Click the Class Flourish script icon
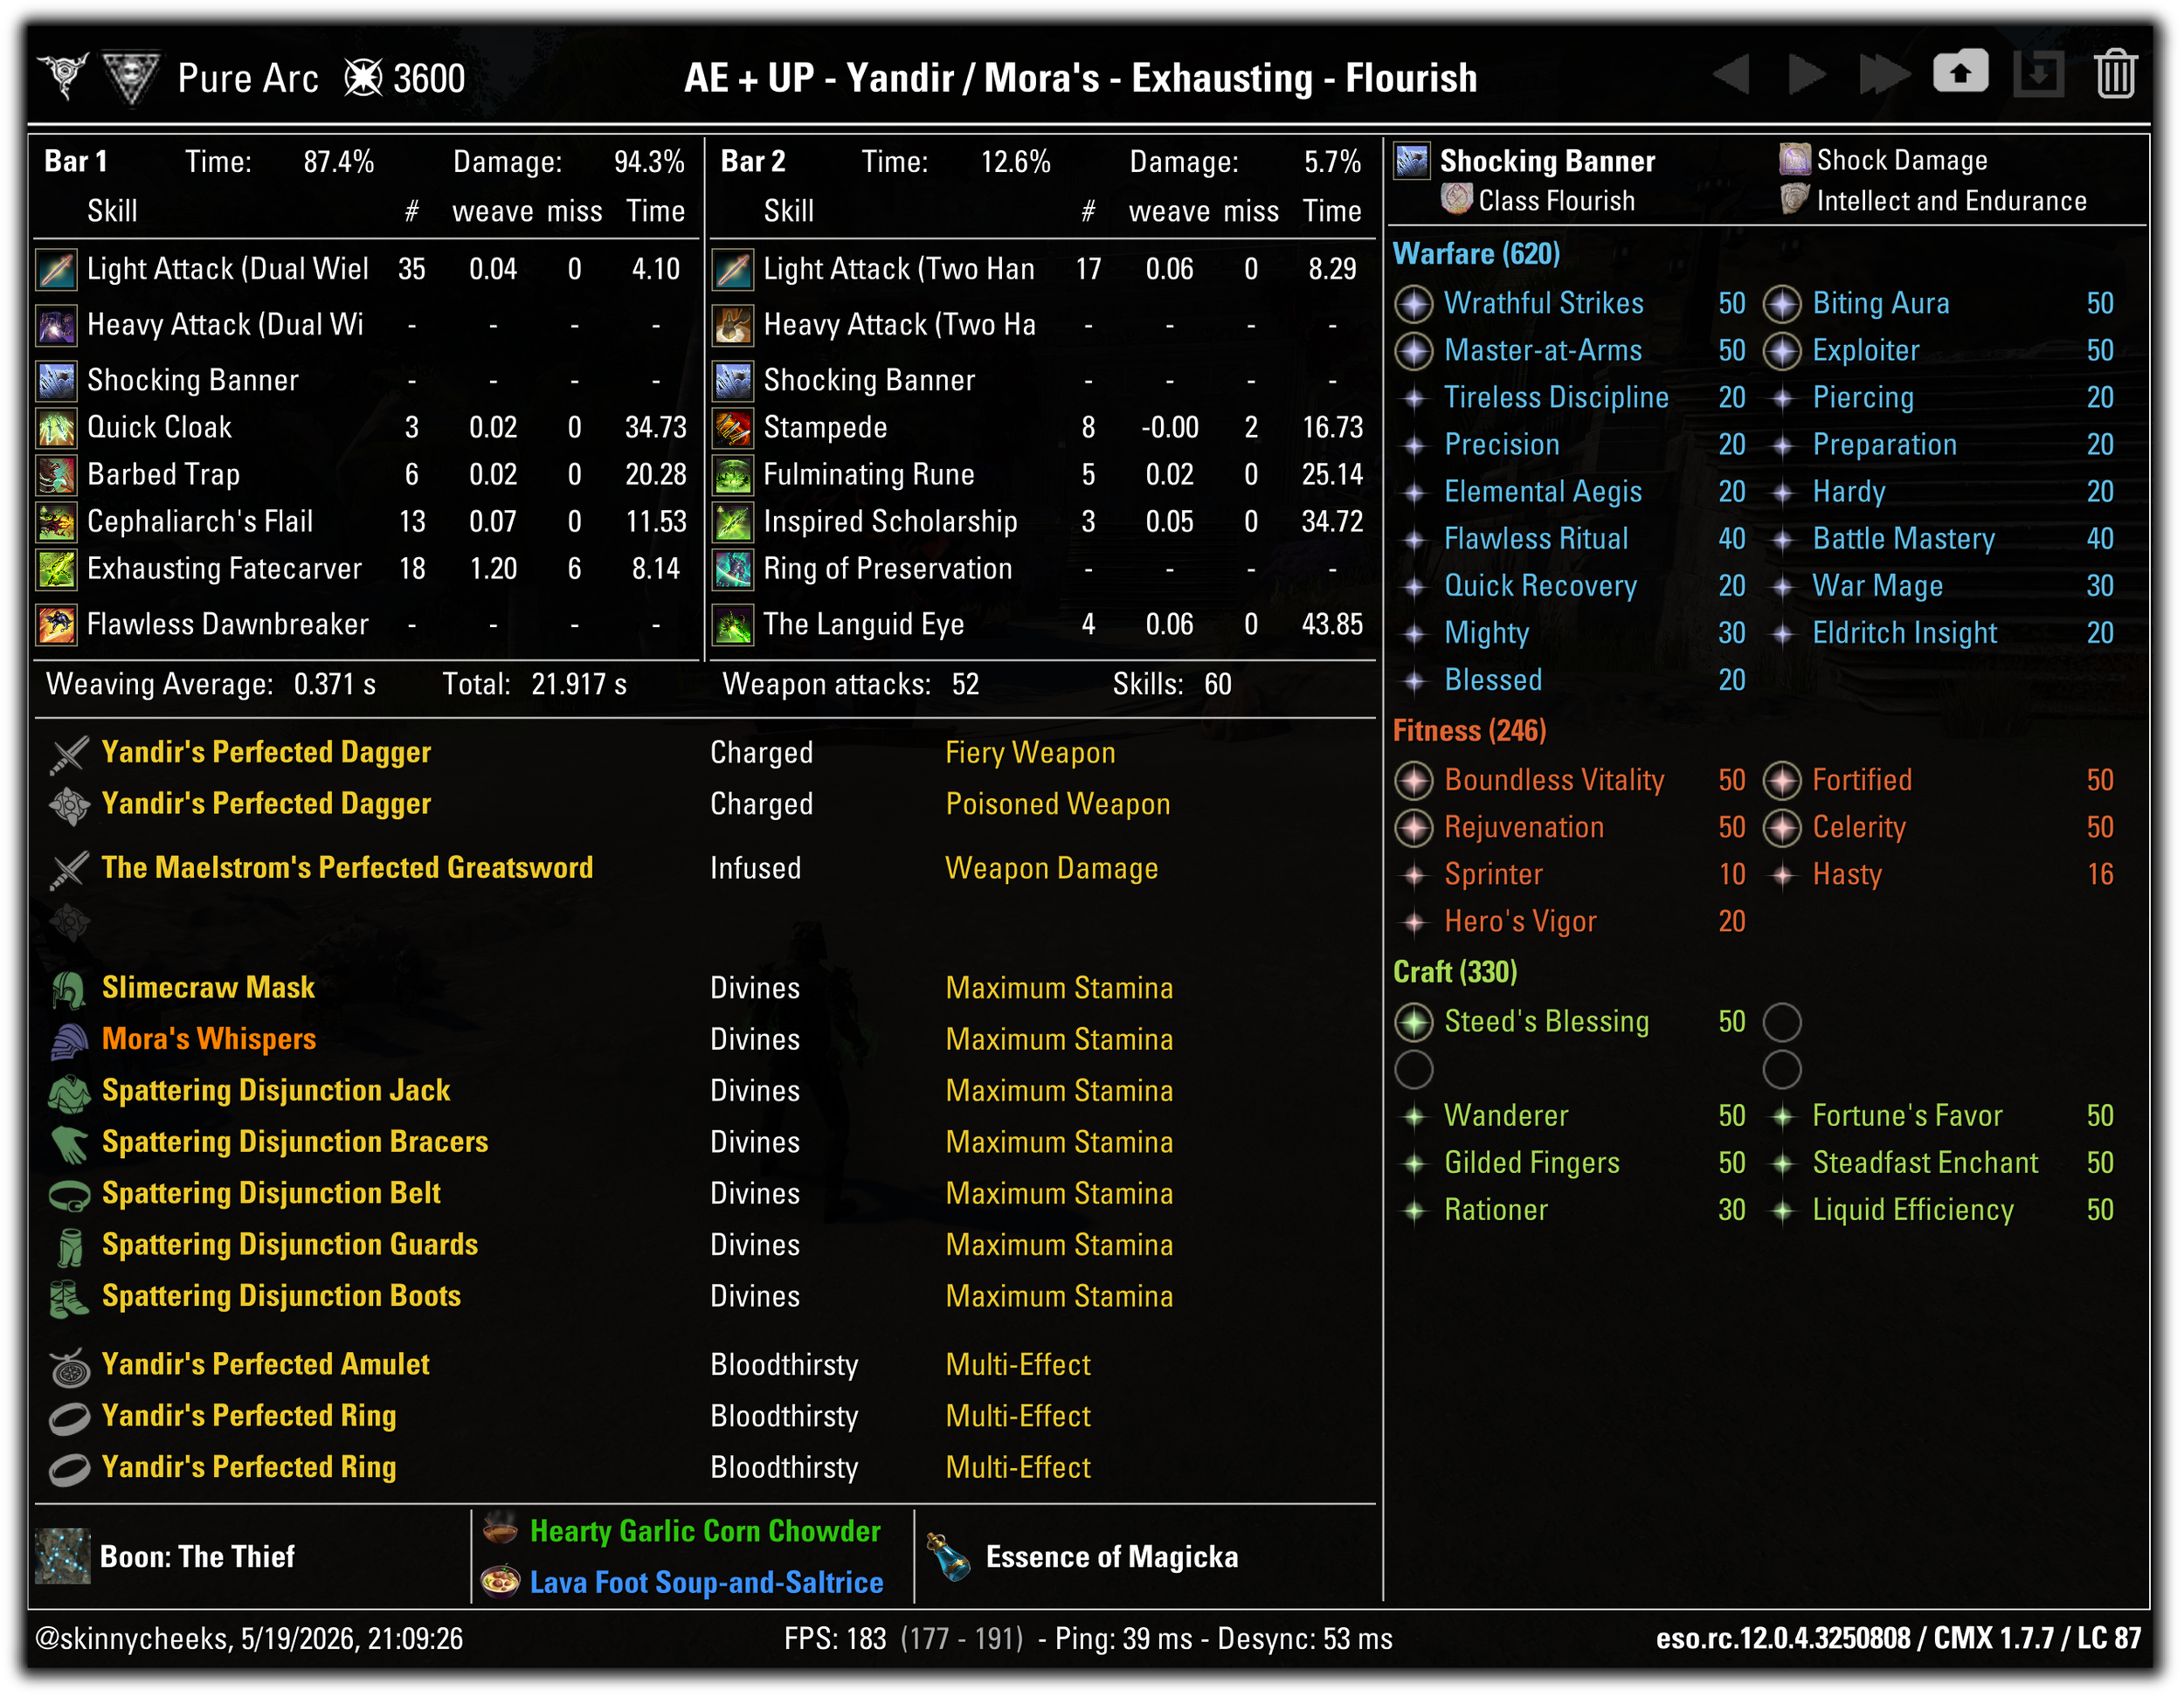The image size is (2184, 1697). (x=1456, y=199)
